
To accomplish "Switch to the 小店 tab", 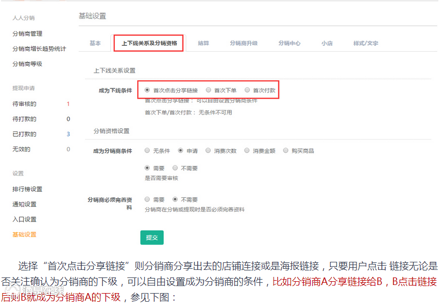I will [x=327, y=43].
